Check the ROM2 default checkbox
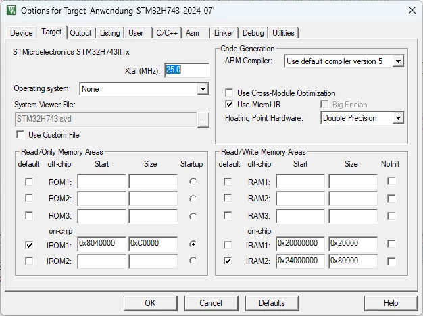Screen dimensions: 423x316 coord(29,198)
